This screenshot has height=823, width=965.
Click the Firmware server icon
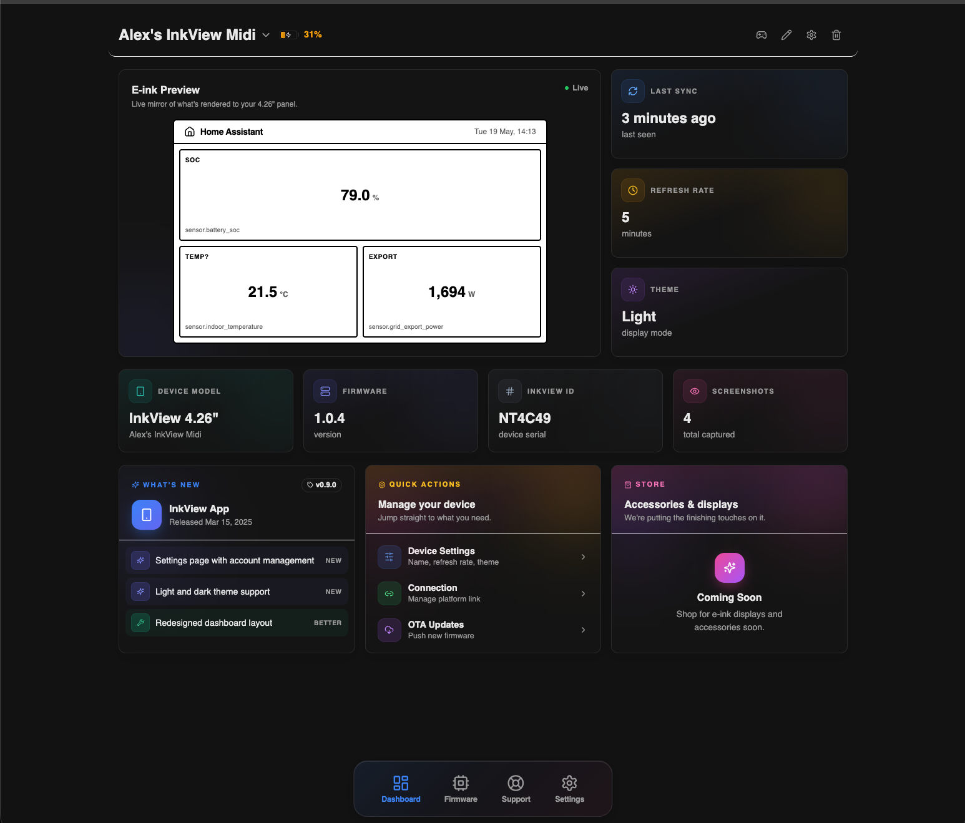coord(325,391)
